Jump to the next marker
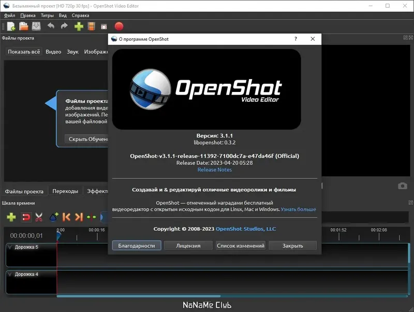414x312 pixels. (x=79, y=217)
